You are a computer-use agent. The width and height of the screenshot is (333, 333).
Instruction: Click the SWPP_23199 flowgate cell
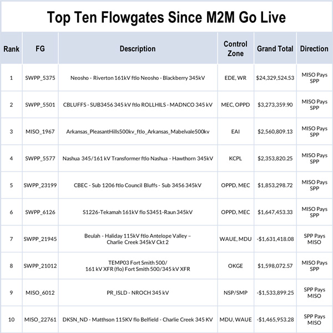point(38,185)
